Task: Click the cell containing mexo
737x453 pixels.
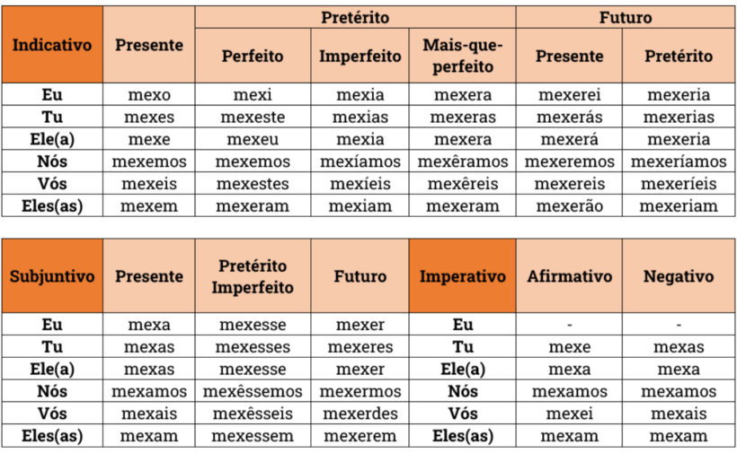Action: 149,95
